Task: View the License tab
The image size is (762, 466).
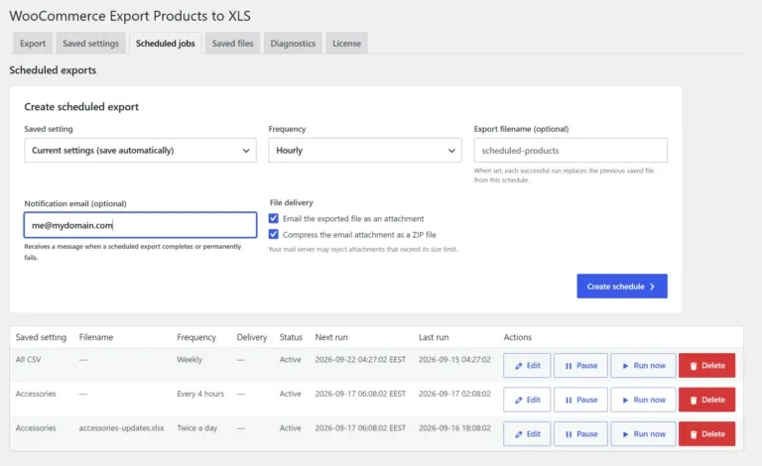Action: pyautogui.click(x=346, y=44)
